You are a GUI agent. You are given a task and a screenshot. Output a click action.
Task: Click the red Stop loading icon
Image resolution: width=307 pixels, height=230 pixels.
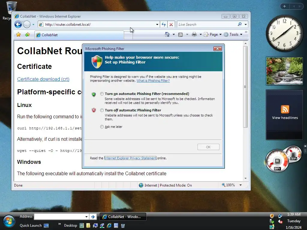171,25
